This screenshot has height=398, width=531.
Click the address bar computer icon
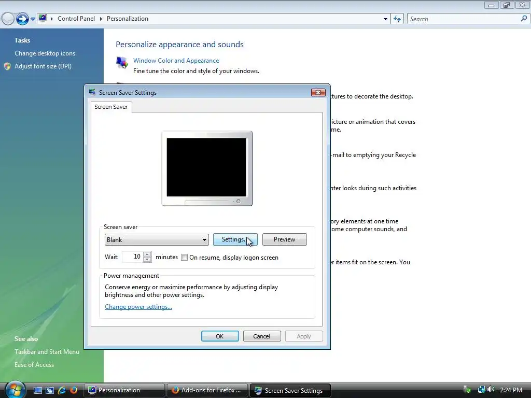[43, 18]
